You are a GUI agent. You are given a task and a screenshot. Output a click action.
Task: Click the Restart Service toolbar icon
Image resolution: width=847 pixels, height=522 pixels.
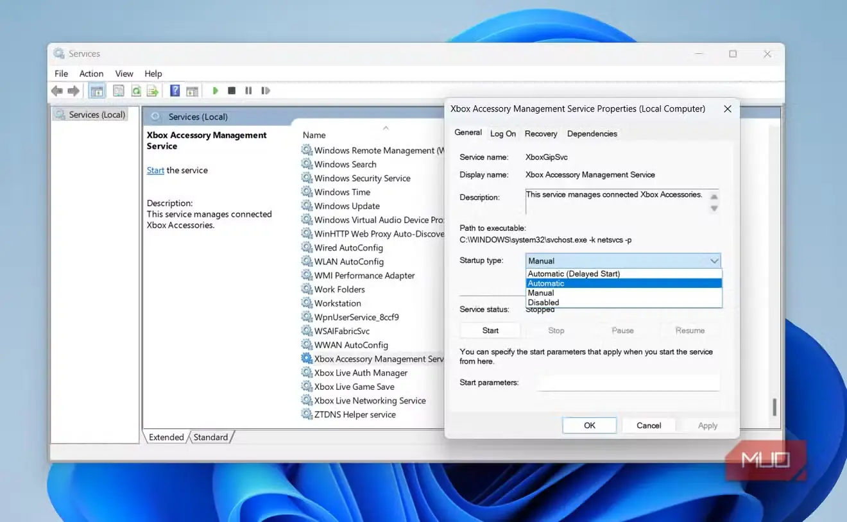266,91
